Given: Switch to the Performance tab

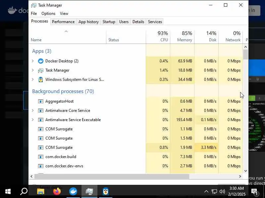Looking at the screenshot, I should coord(63,22).
